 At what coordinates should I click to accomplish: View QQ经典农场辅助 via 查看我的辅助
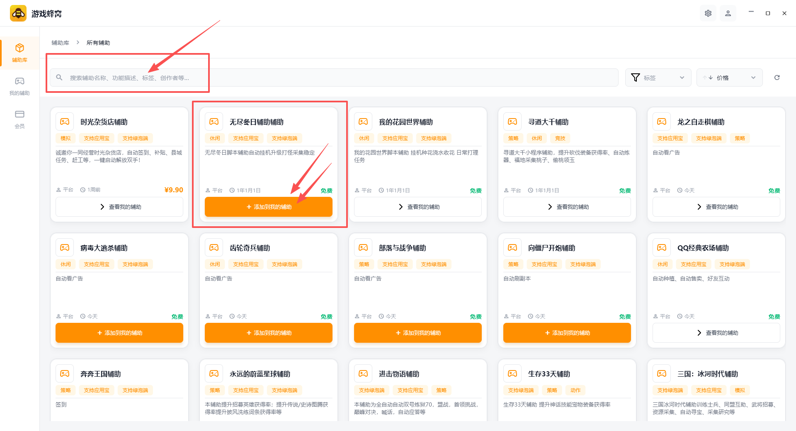(x=716, y=333)
